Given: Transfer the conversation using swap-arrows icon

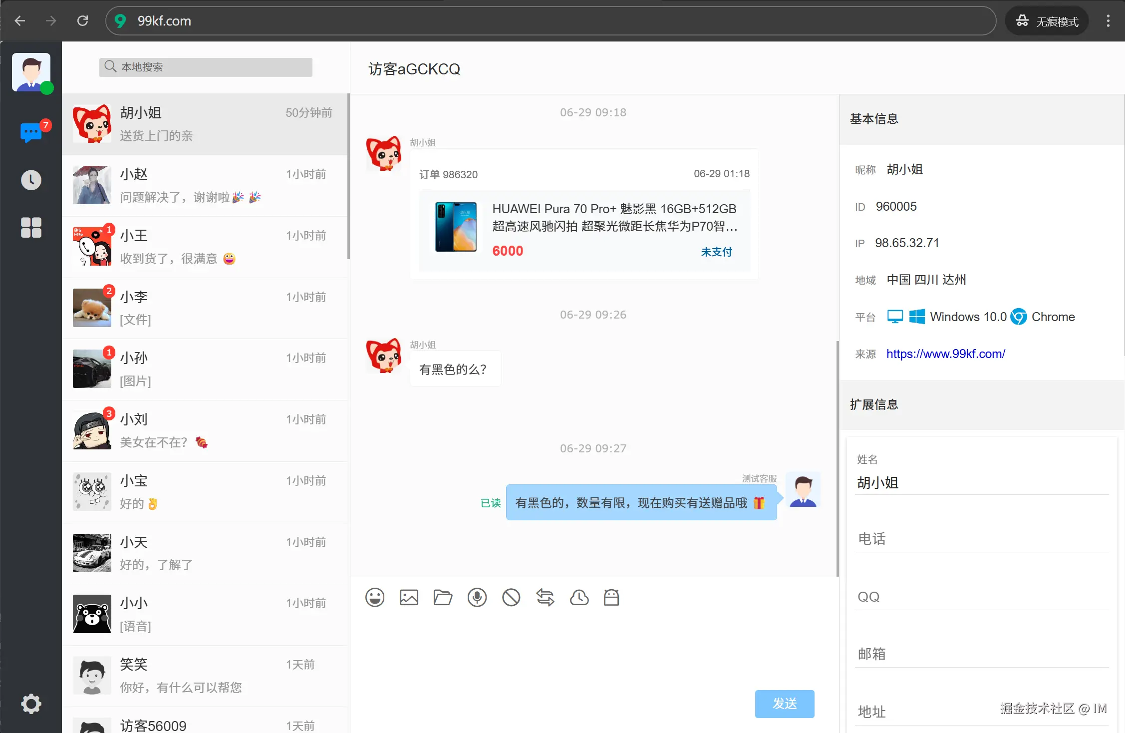Looking at the screenshot, I should (x=545, y=597).
